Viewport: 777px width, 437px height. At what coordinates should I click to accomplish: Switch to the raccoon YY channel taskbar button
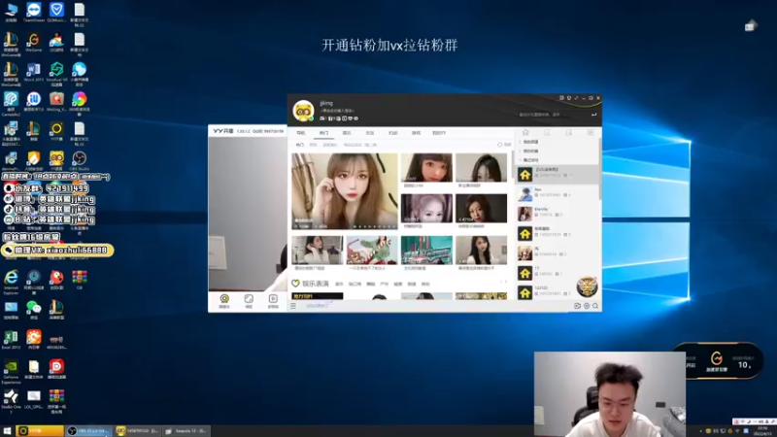point(137,431)
